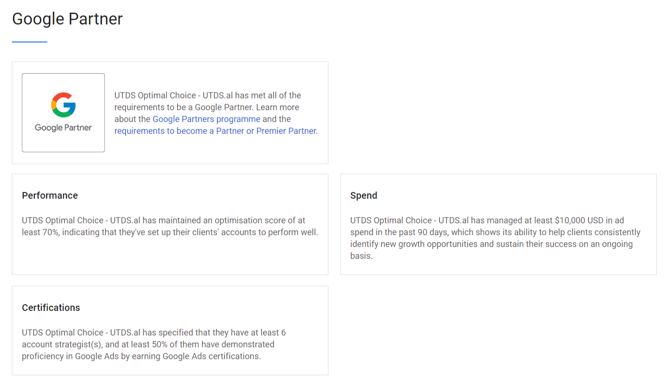Click the Google Partner page heading
Image resolution: width=672 pixels, height=382 pixels.
pos(67,19)
